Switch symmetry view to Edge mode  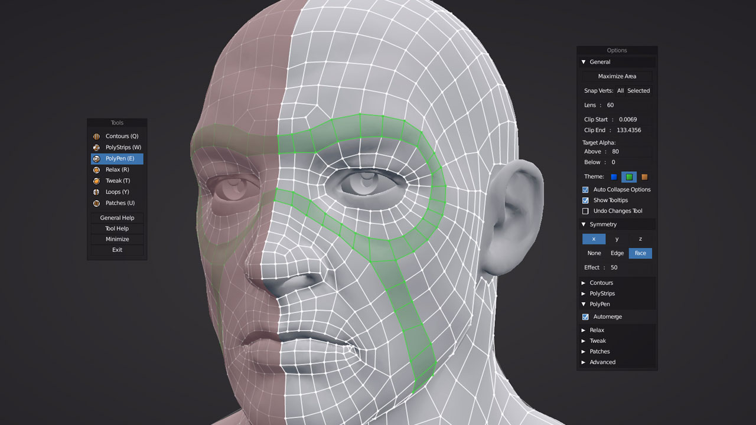(x=617, y=253)
